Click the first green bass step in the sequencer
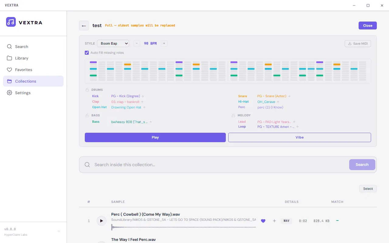The height and width of the screenshot is (243, 389). point(93,75)
